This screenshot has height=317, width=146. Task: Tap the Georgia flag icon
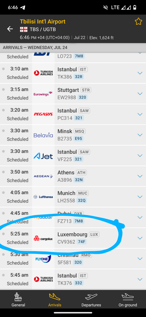click(23, 29)
